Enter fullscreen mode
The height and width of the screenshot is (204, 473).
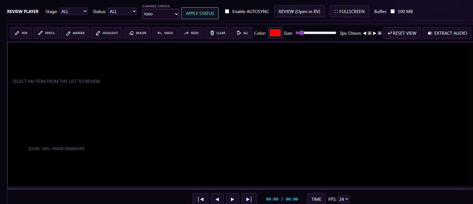pyautogui.click(x=349, y=11)
